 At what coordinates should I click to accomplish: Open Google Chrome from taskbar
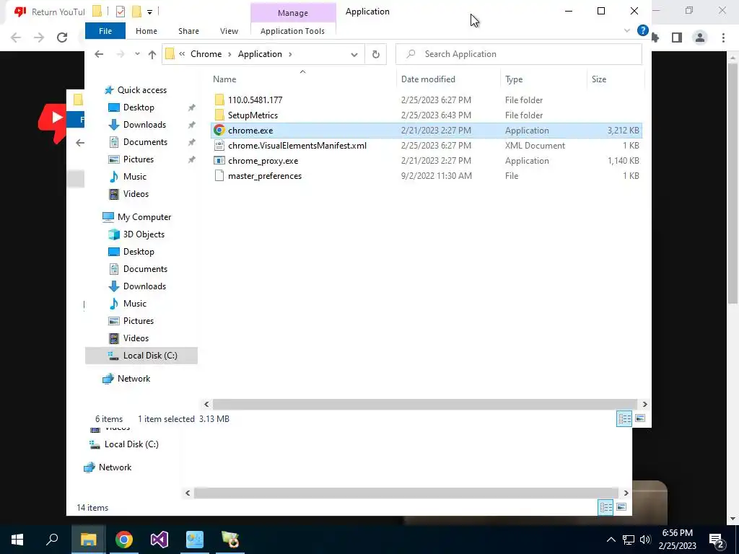point(124,540)
